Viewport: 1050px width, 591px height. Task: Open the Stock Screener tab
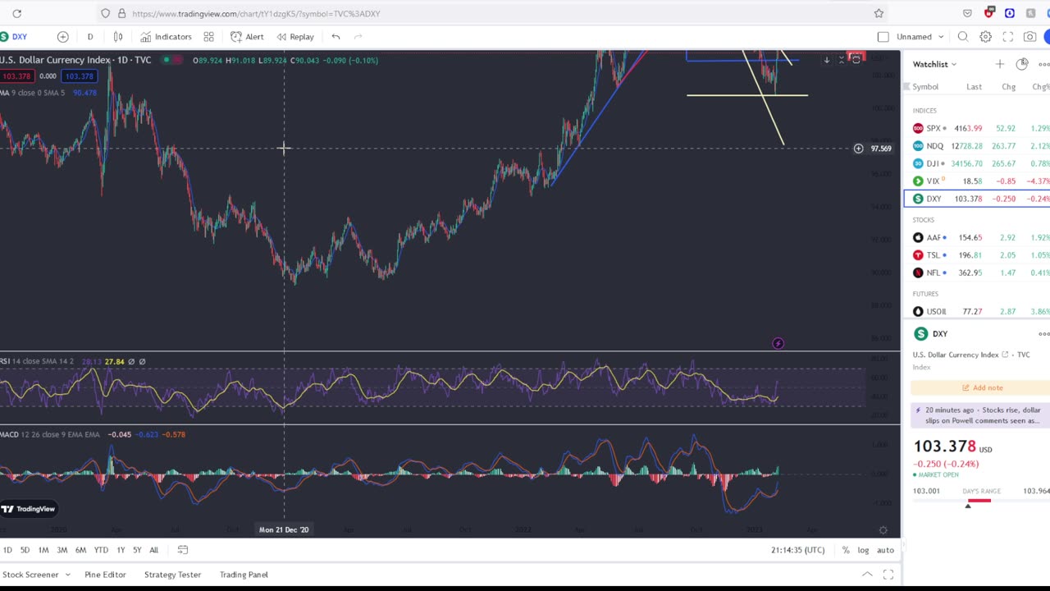click(x=30, y=575)
